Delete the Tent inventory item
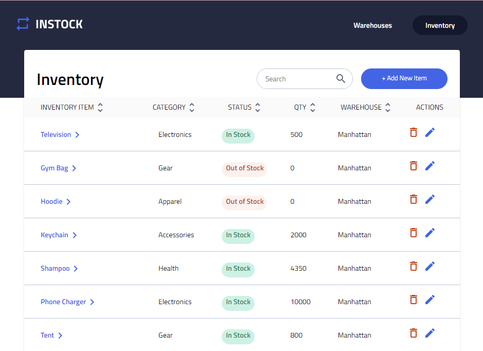Viewport: 483px width, 351px height. coord(413,333)
